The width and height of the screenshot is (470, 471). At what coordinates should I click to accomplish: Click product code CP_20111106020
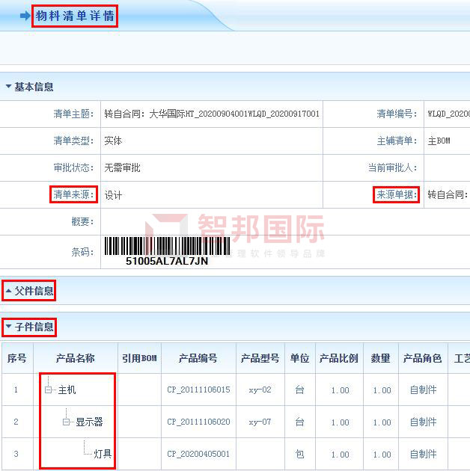pyautogui.click(x=198, y=422)
